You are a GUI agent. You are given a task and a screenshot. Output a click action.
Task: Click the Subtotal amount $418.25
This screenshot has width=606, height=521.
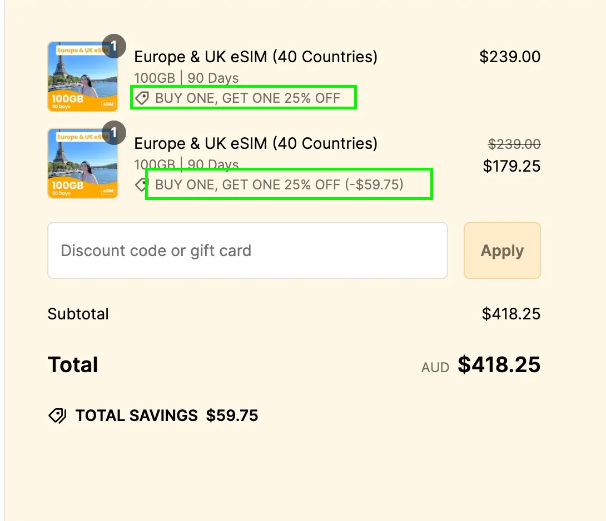[x=511, y=314]
